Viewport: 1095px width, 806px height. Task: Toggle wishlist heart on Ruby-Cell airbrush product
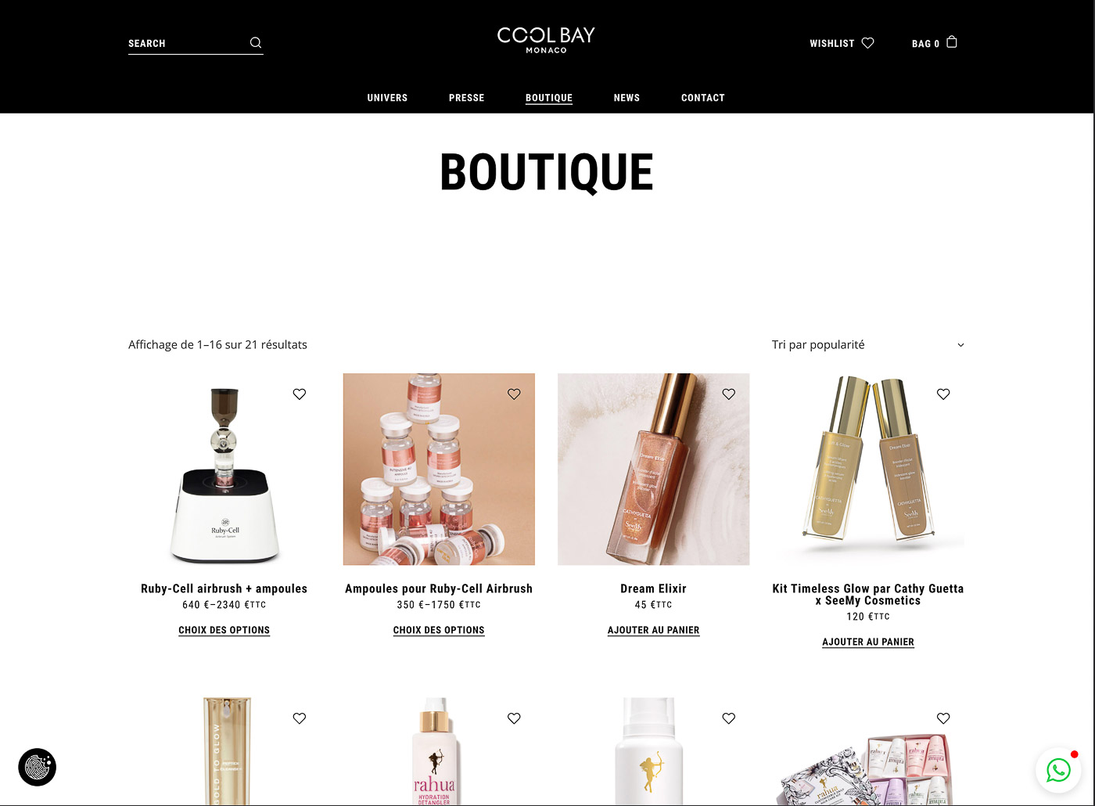300,394
